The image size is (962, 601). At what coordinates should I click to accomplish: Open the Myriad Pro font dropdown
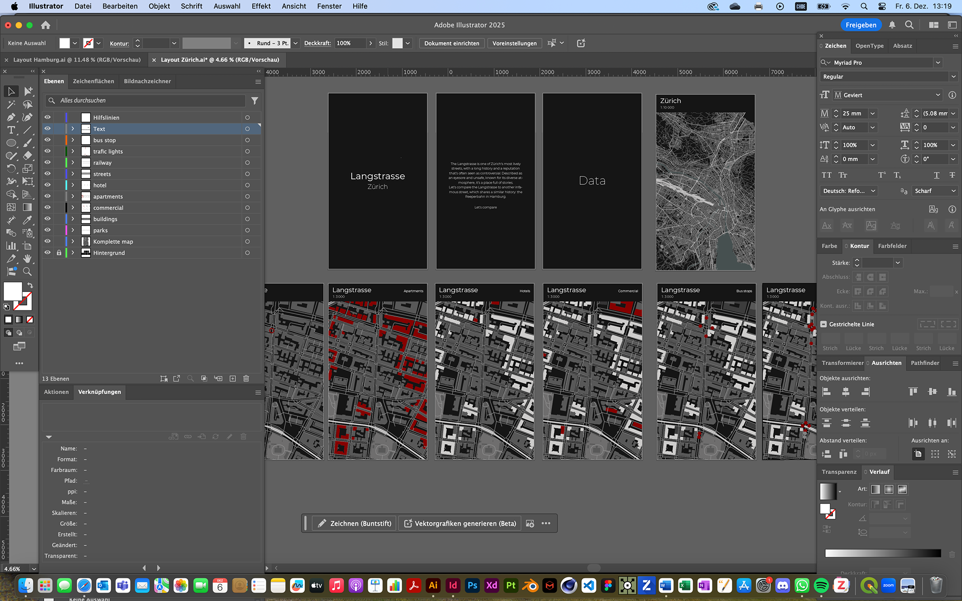click(x=938, y=63)
